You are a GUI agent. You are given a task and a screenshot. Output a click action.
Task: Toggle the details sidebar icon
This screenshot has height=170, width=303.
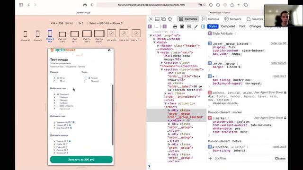coord(203,26)
